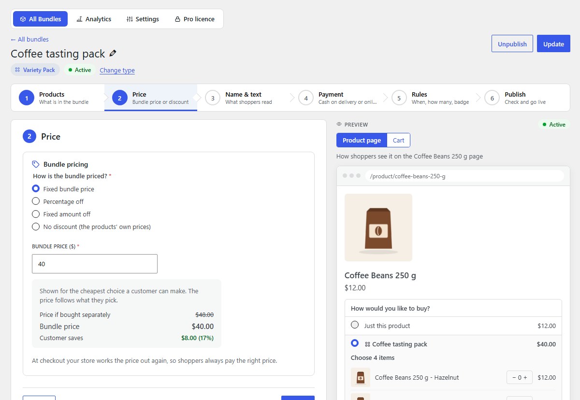Pick No discount (the products' own prices)
Screen dimensions: 580x400
36,227
